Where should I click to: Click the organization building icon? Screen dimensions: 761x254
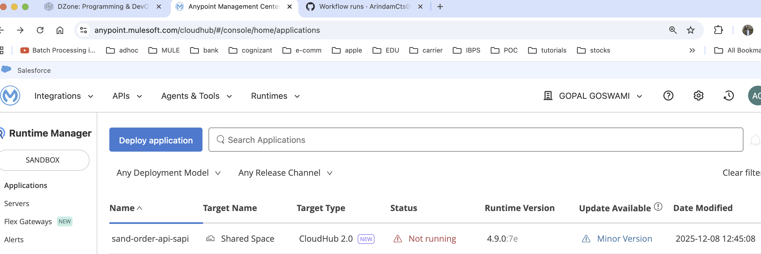pyautogui.click(x=548, y=96)
